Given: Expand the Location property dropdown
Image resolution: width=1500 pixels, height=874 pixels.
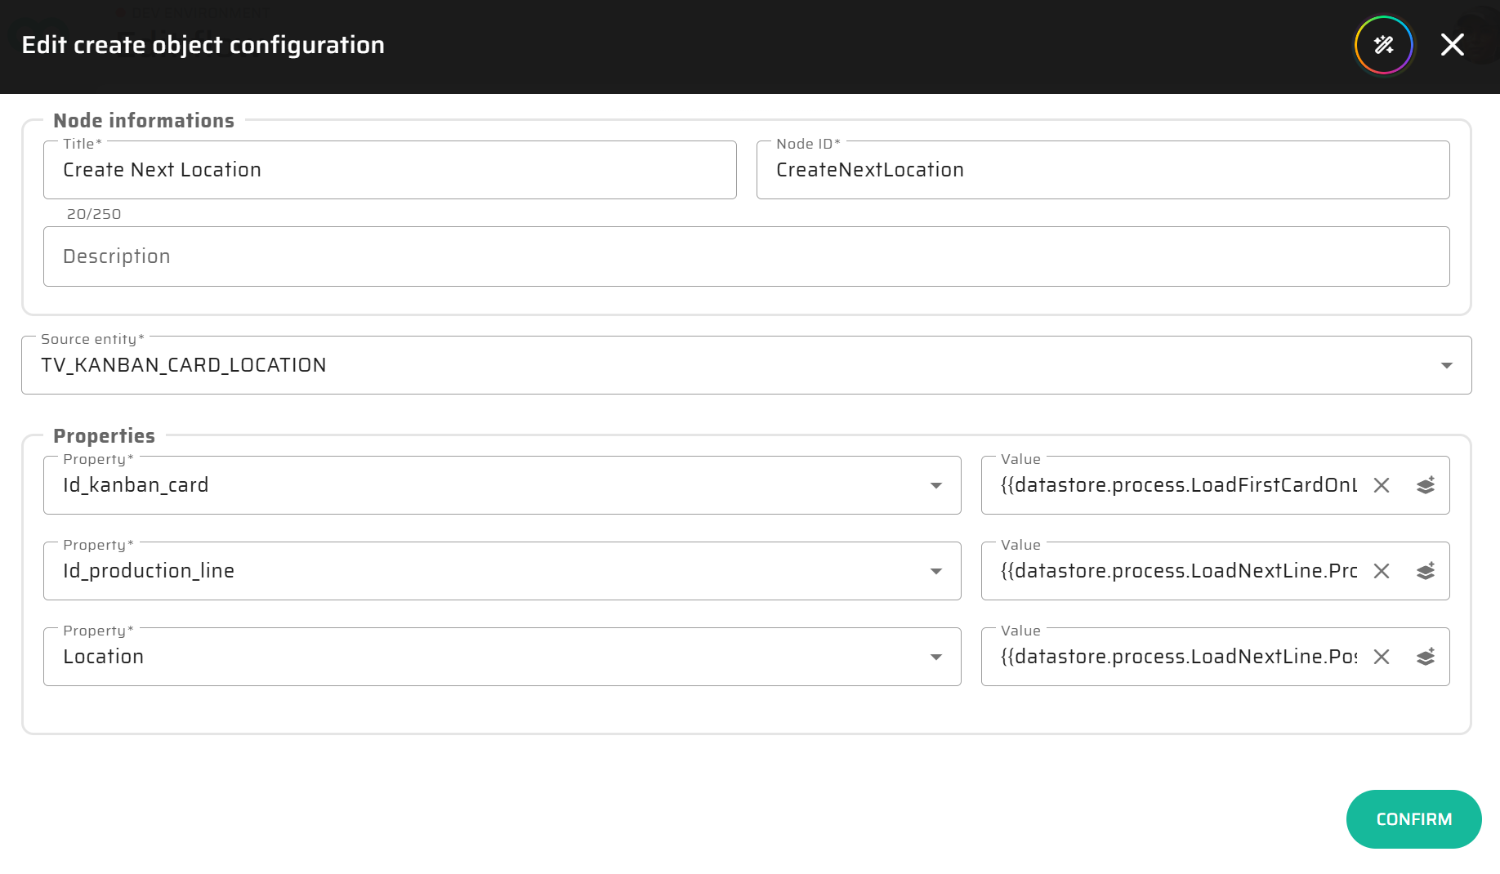Looking at the screenshot, I should tap(936, 657).
